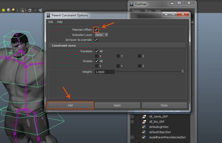Click the gold textured sphere icon in toolbar
222x143 pixels.
(14, 10)
